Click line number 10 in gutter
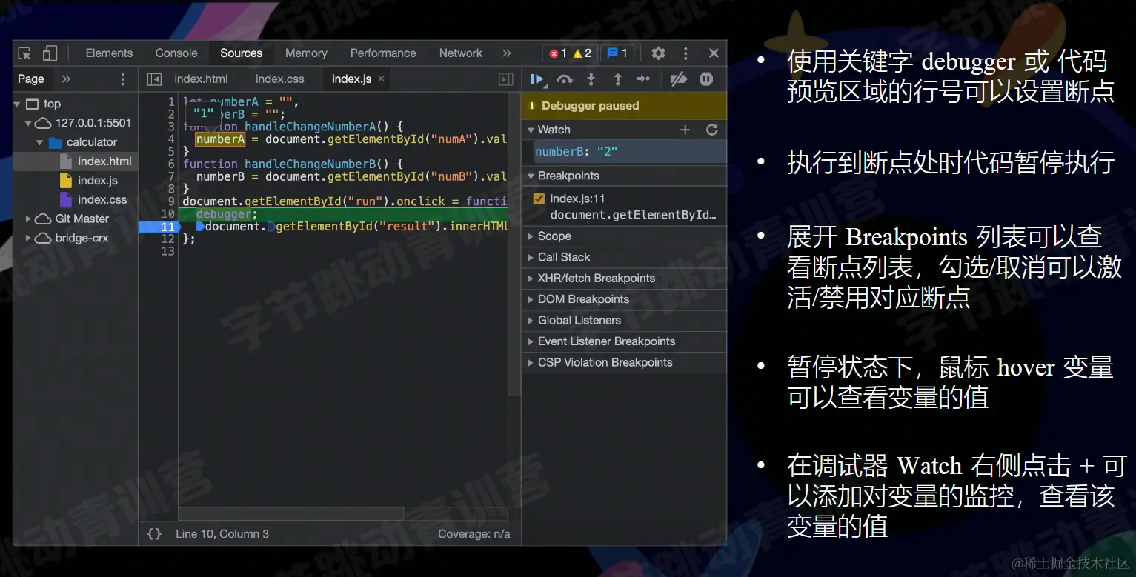The height and width of the screenshot is (577, 1136). (x=167, y=214)
